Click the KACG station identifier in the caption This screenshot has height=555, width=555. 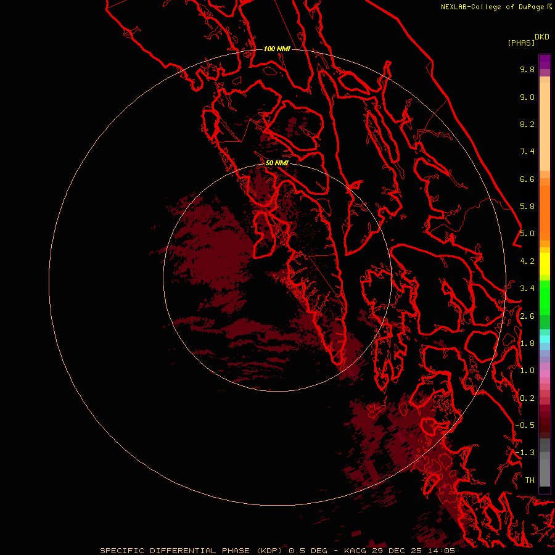(x=355, y=551)
